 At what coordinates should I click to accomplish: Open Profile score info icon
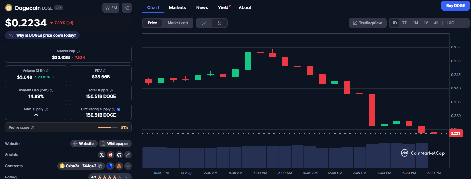click(32, 127)
